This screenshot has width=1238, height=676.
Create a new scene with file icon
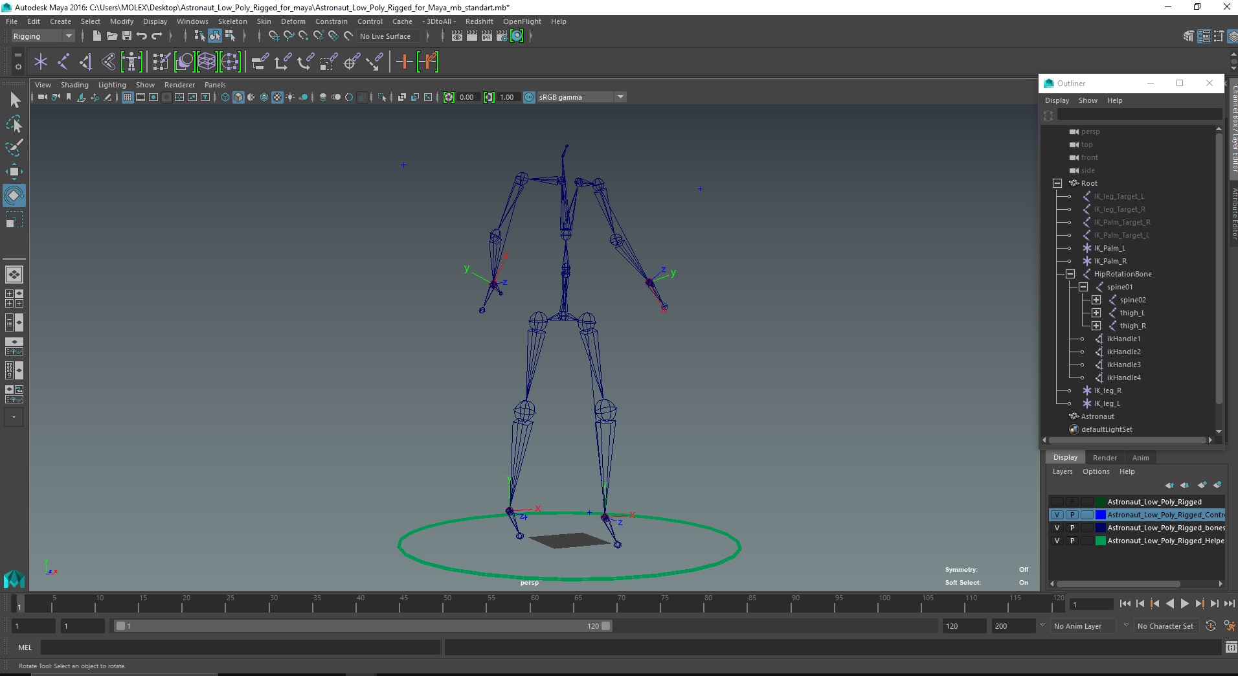(x=96, y=36)
